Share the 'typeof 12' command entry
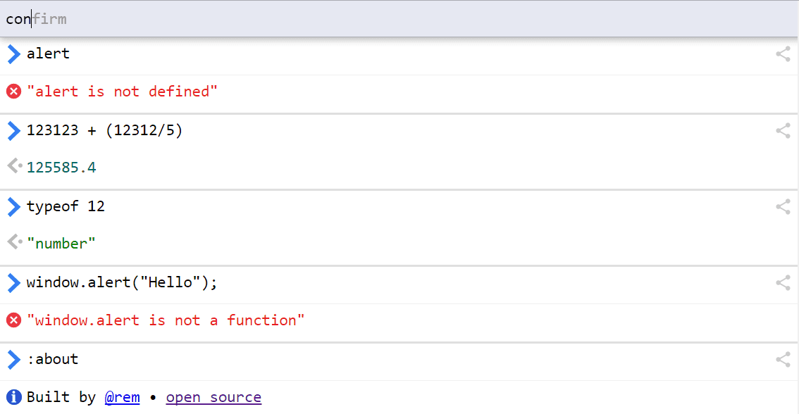The image size is (799, 414). point(783,206)
